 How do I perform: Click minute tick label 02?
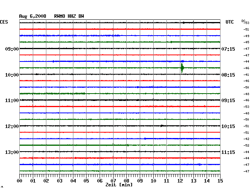46,181
